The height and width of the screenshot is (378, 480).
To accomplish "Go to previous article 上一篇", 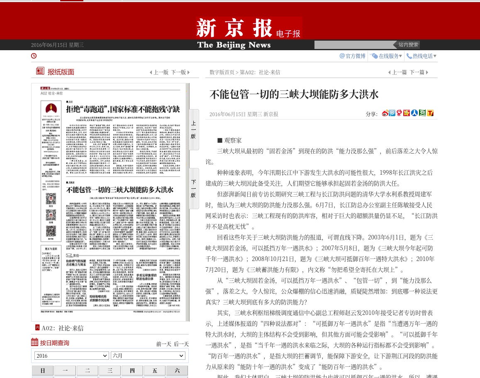I will (397, 72).
